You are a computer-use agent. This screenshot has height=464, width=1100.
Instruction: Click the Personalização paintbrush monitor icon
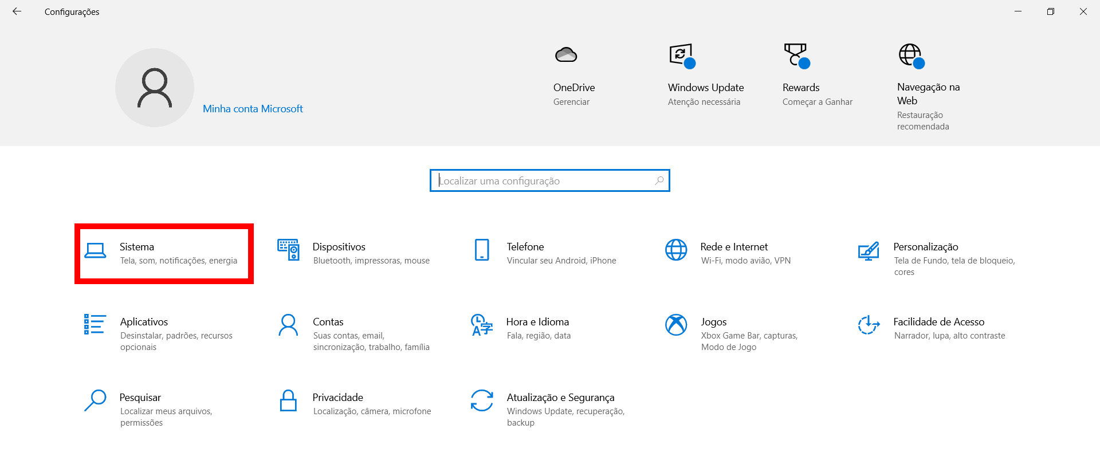click(869, 251)
